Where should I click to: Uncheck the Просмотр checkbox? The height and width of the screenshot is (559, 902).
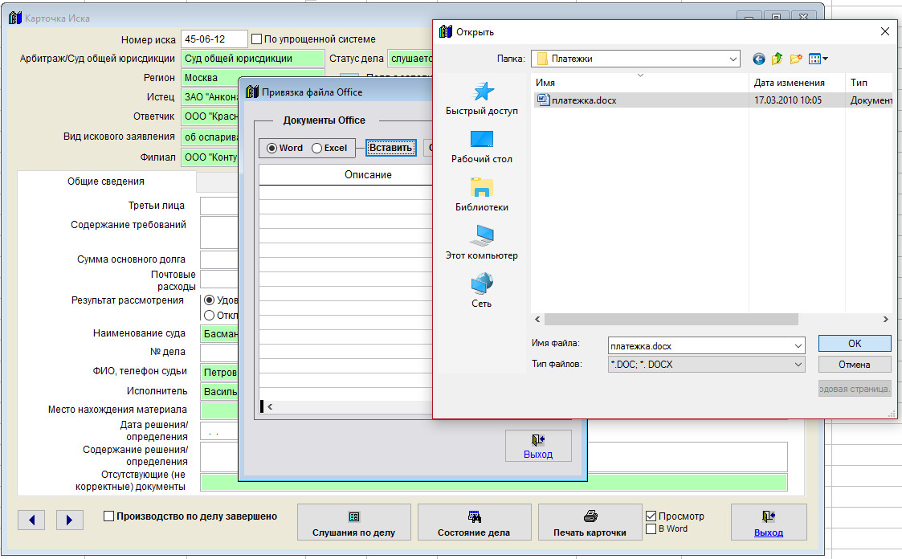coord(651,516)
